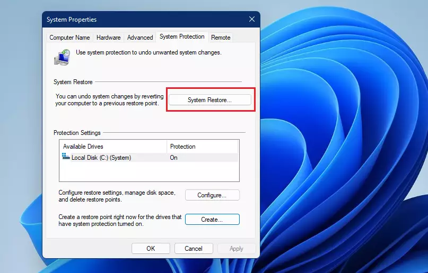Dismiss dialog using the Cancel button
428x273 pixels.
194,249
